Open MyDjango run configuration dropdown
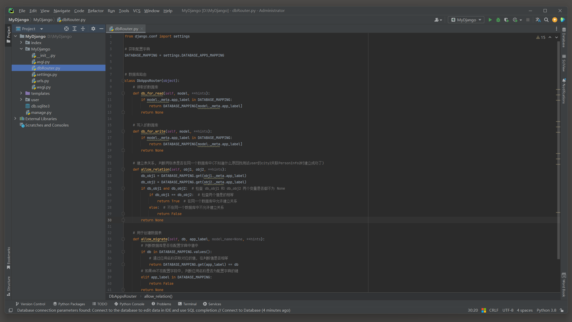This screenshot has width=572, height=322. (x=466, y=20)
